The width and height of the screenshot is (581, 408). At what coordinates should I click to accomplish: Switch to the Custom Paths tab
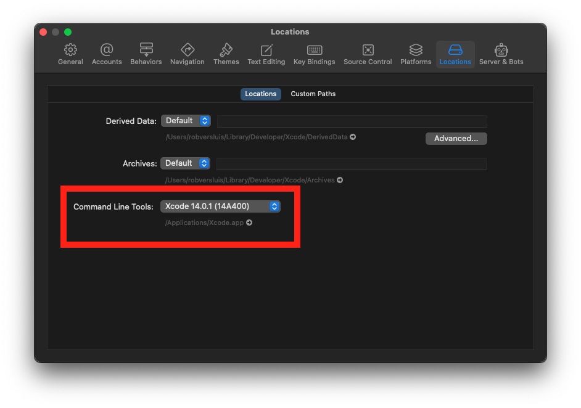[313, 94]
